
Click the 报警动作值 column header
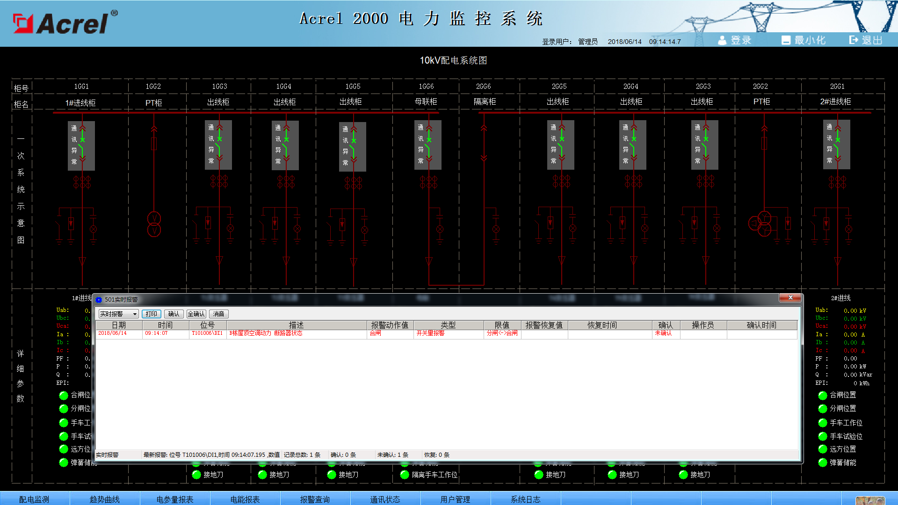pyautogui.click(x=390, y=325)
